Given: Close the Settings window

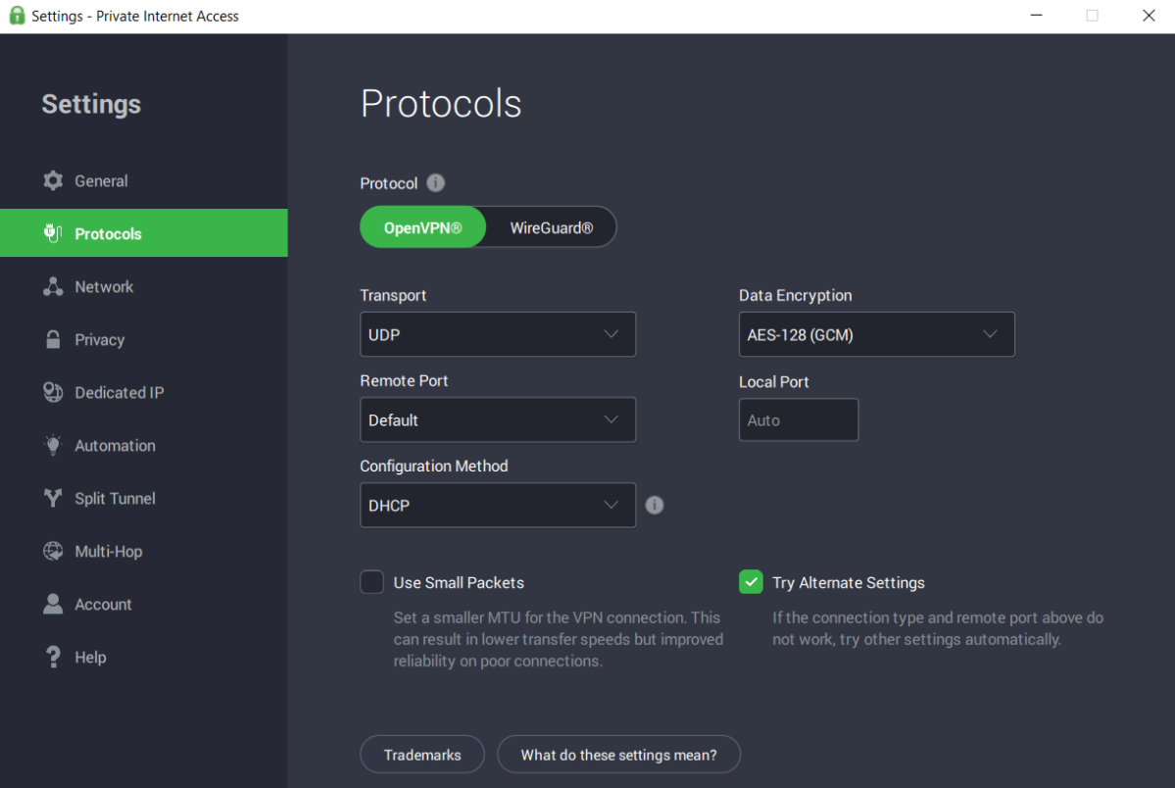Looking at the screenshot, I should click(x=1149, y=16).
